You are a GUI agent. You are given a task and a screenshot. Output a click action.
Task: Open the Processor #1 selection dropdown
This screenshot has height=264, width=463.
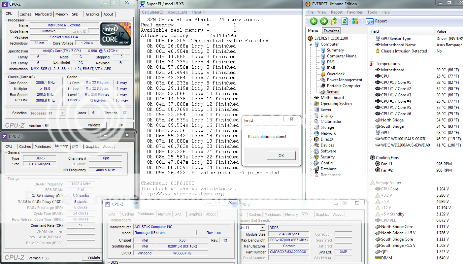(x=62, y=113)
